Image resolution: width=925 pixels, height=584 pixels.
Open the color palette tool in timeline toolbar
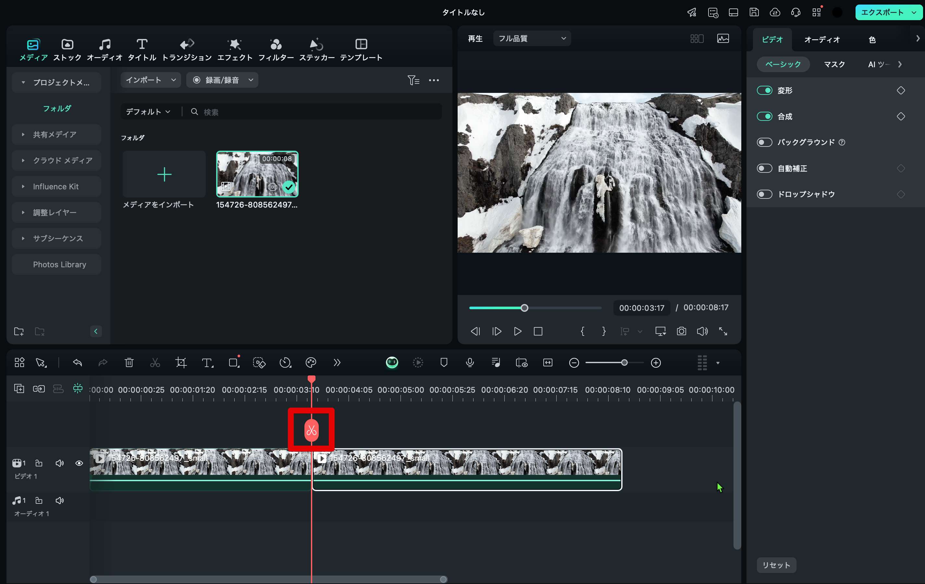(311, 362)
